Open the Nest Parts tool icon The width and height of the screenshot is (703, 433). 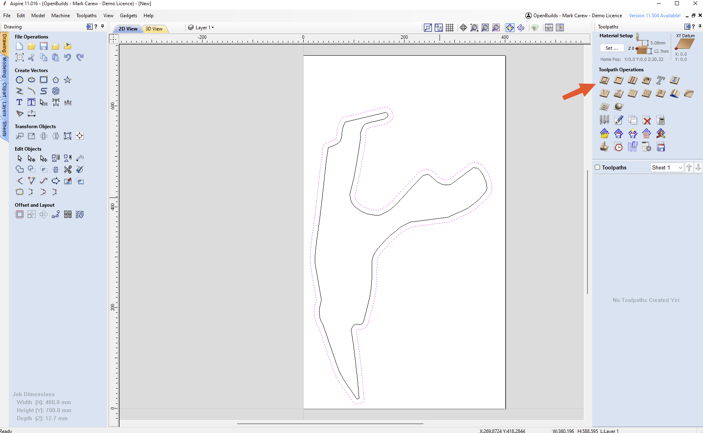[80, 214]
